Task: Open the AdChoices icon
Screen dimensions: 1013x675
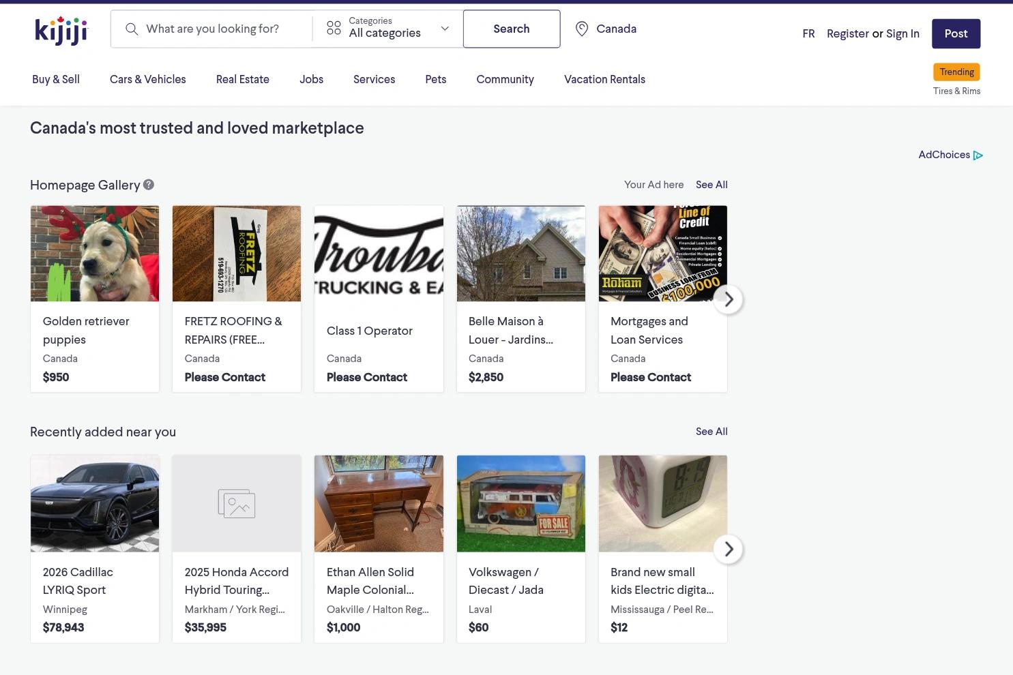Action: coord(978,155)
